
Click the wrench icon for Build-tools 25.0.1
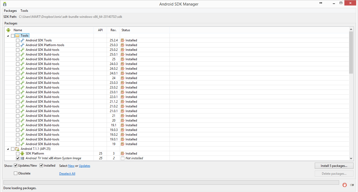[22, 54]
